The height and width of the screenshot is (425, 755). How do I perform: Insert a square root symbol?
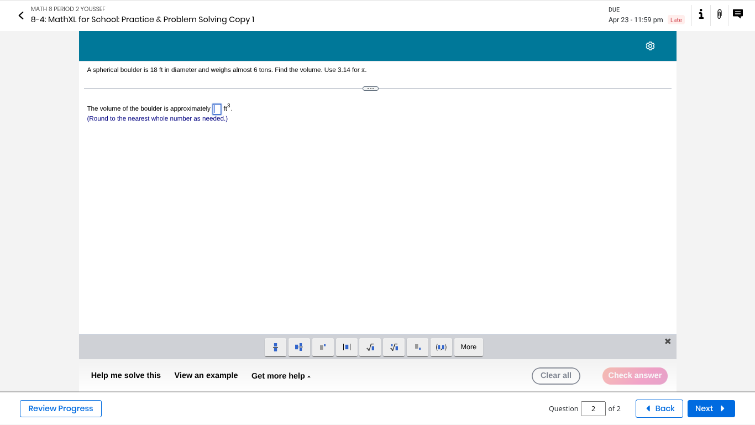[370, 347]
